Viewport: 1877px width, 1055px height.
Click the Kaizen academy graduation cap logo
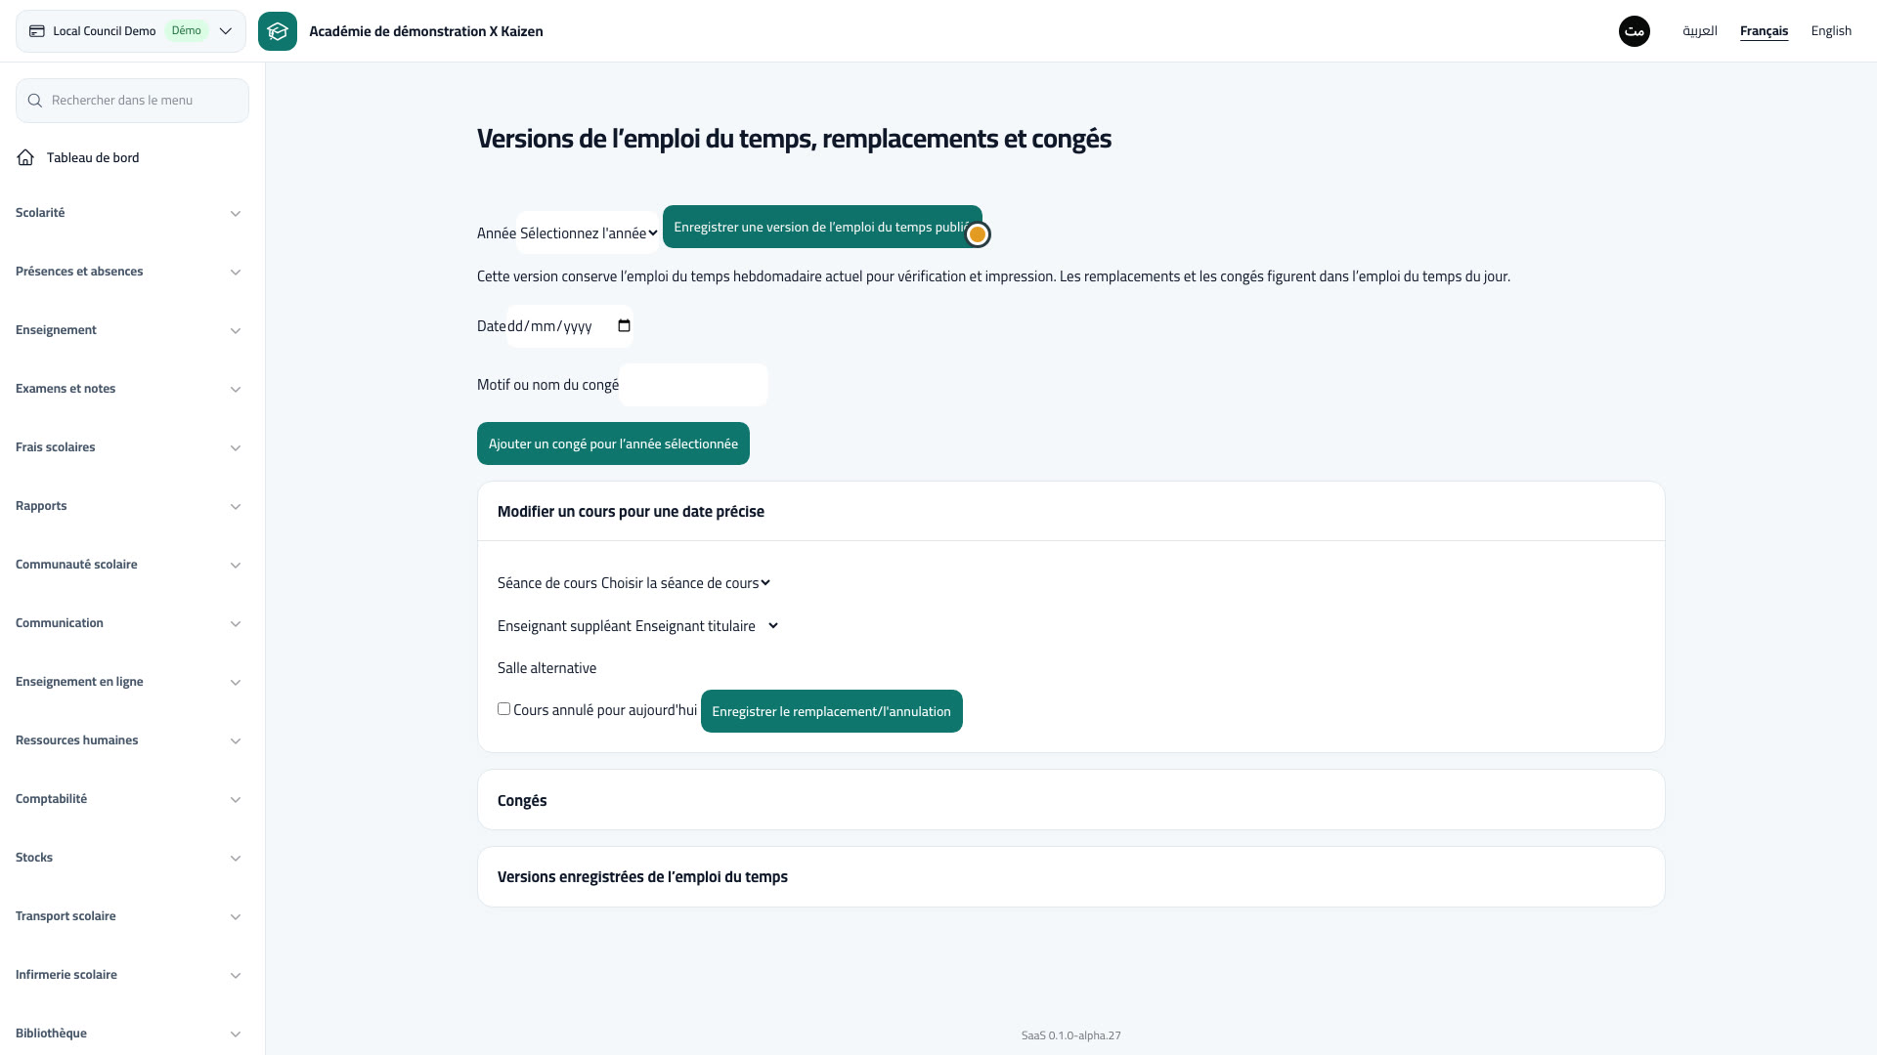278,31
